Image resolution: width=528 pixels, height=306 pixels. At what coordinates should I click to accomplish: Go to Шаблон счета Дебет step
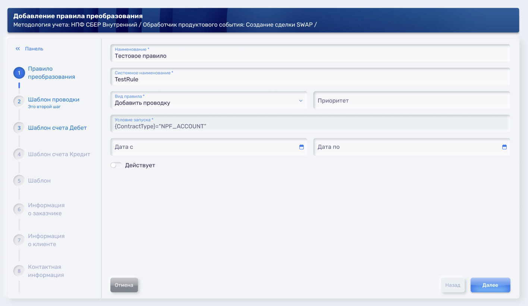[57, 128]
